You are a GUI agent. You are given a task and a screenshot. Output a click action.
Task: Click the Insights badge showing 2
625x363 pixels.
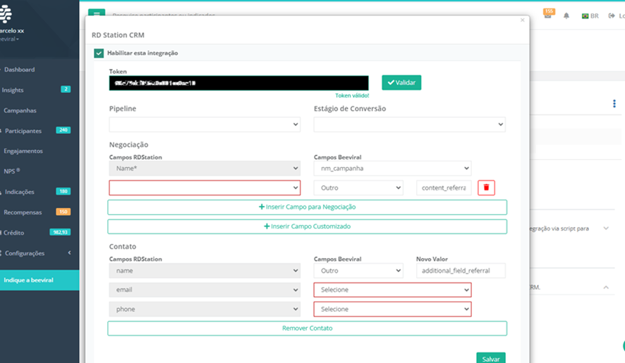pyautogui.click(x=66, y=90)
